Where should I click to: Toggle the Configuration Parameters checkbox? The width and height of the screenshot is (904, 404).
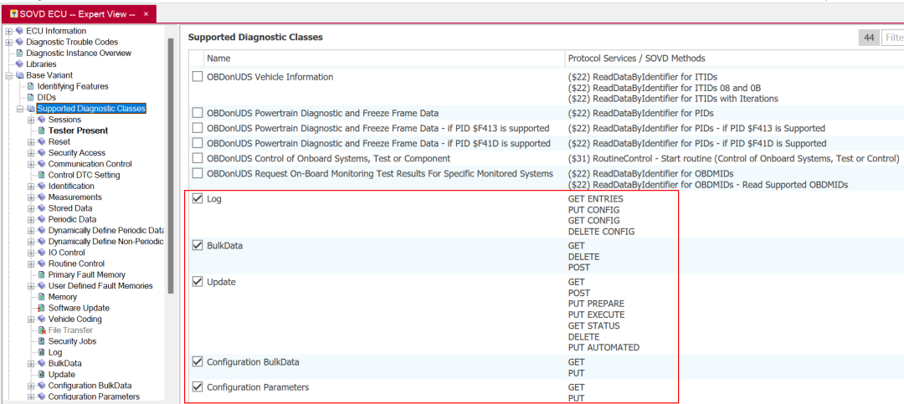click(198, 387)
